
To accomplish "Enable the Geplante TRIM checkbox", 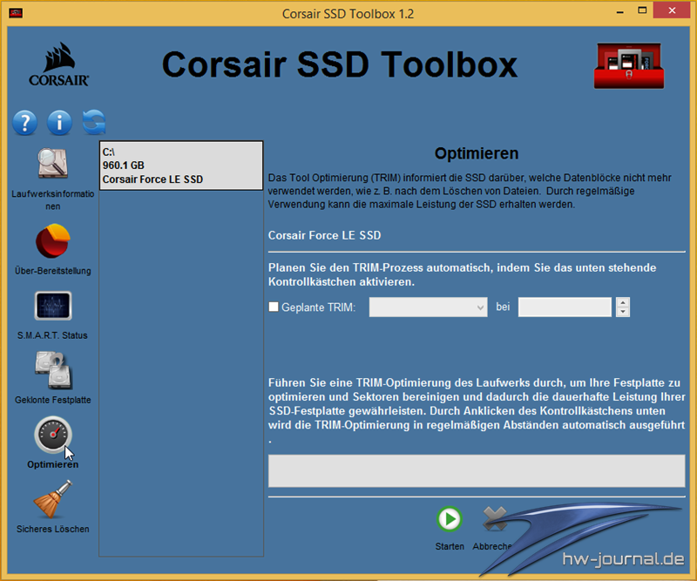I will 274,307.
